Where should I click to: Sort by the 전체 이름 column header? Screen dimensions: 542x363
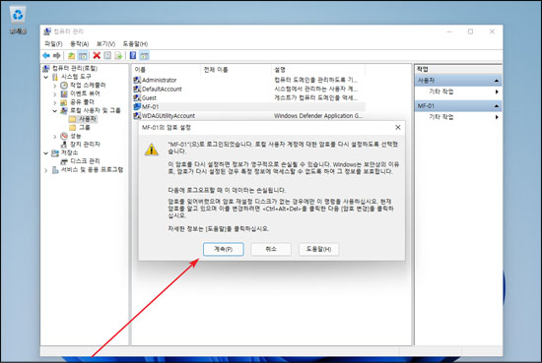(236, 70)
